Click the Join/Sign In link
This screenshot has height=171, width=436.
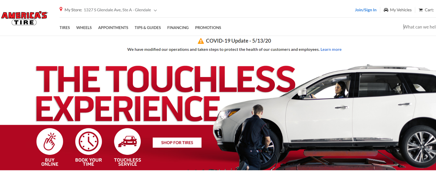(366, 10)
